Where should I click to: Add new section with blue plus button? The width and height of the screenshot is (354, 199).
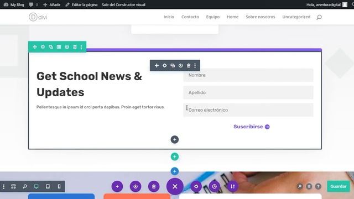pos(175,171)
